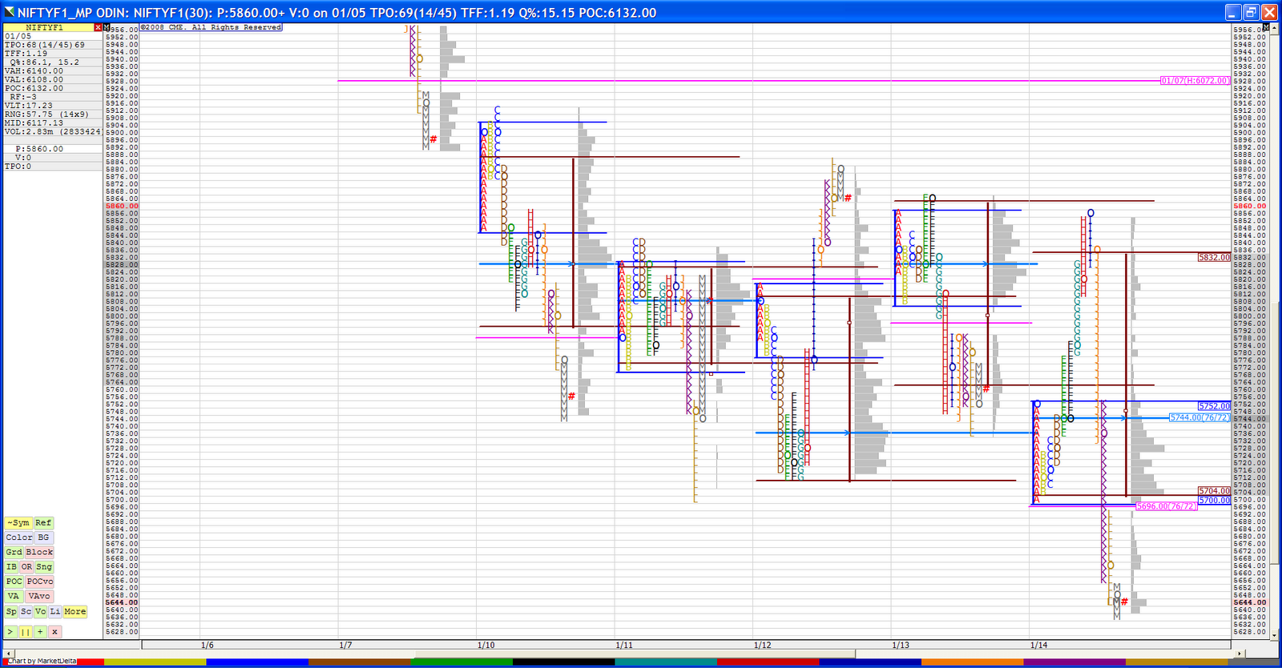Viewport: 1282px width, 668px height.
Task: Open the Color settings button
Action: click(19, 537)
